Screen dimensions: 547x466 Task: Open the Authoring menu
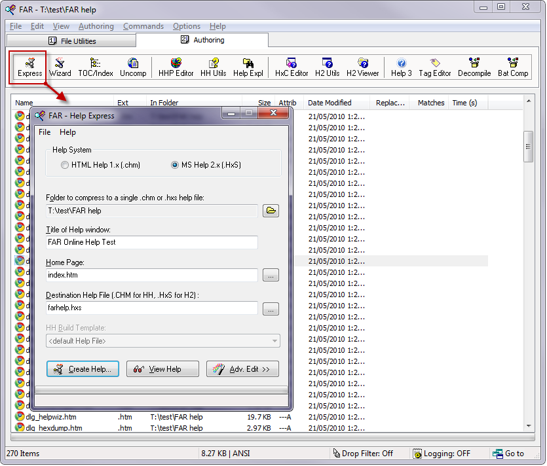96,26
